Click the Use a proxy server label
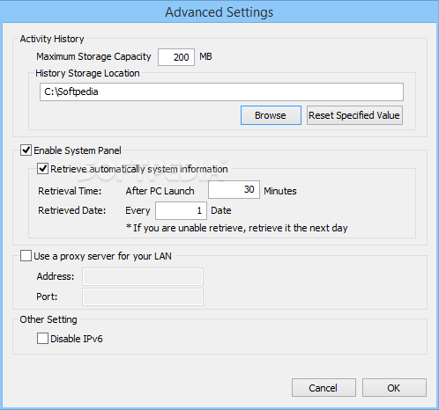The height and width of the screenshot is (410, 439). [102, 256]
